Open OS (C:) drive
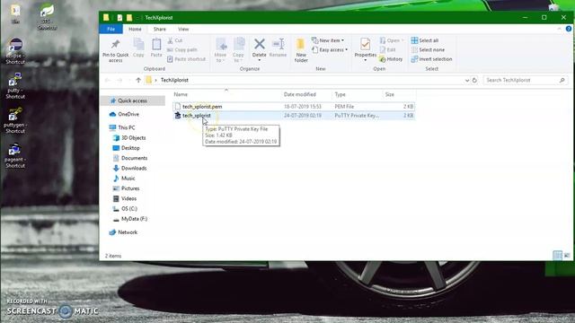The height and width of the screenshot is (323, 575). [129, 209]
